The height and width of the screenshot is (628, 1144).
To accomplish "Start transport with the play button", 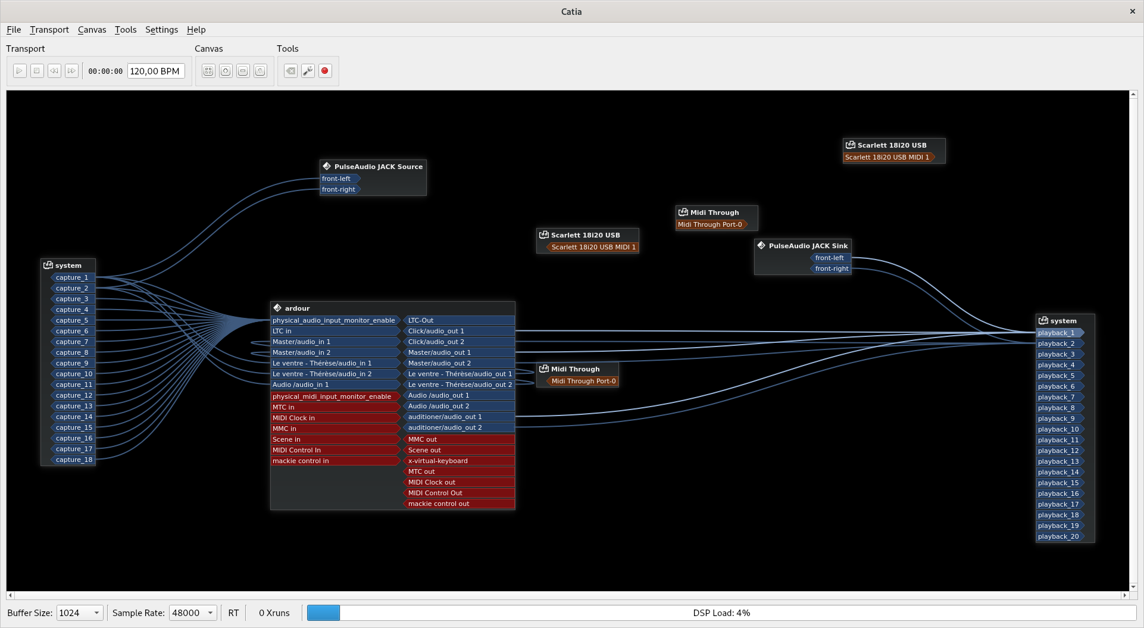I will coord(20,71).
